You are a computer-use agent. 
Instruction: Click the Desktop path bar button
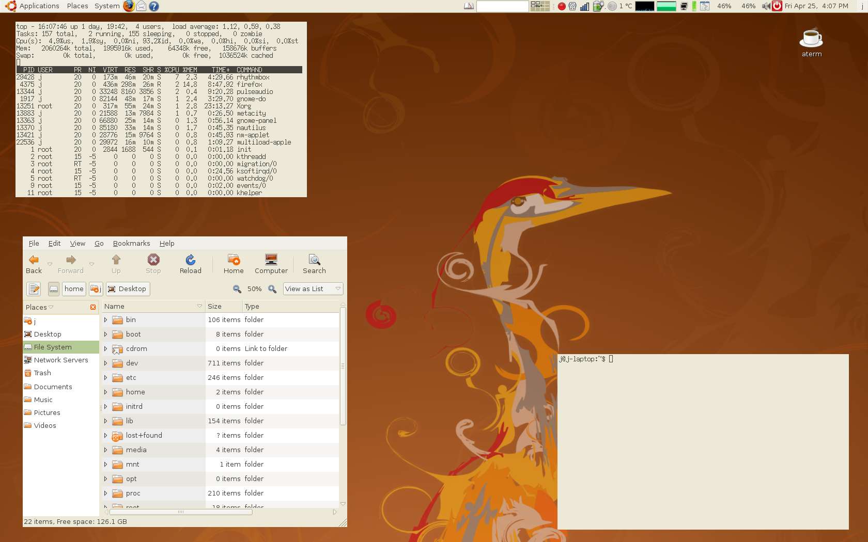128,289
